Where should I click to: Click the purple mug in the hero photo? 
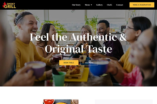(x=36, y=69)
